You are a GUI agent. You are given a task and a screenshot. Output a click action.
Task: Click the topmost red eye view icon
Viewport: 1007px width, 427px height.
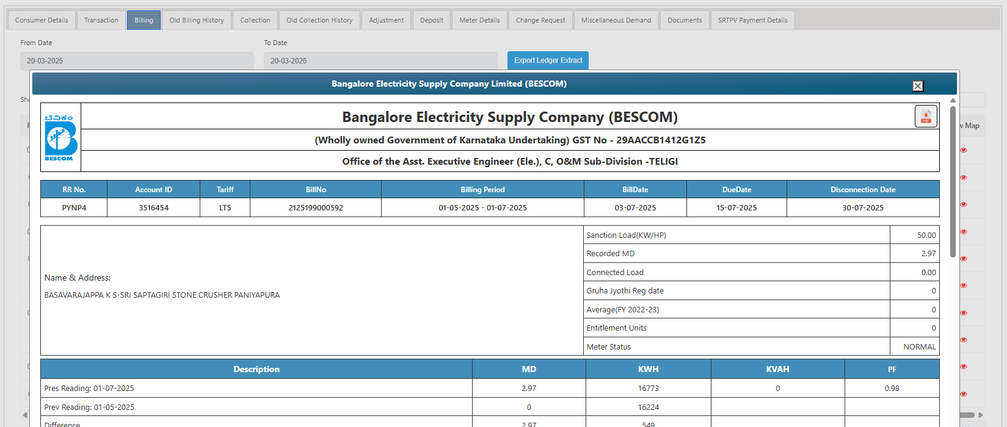964,150
